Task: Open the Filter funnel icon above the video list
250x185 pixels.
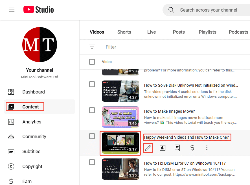Action: (x=92, y=47)
